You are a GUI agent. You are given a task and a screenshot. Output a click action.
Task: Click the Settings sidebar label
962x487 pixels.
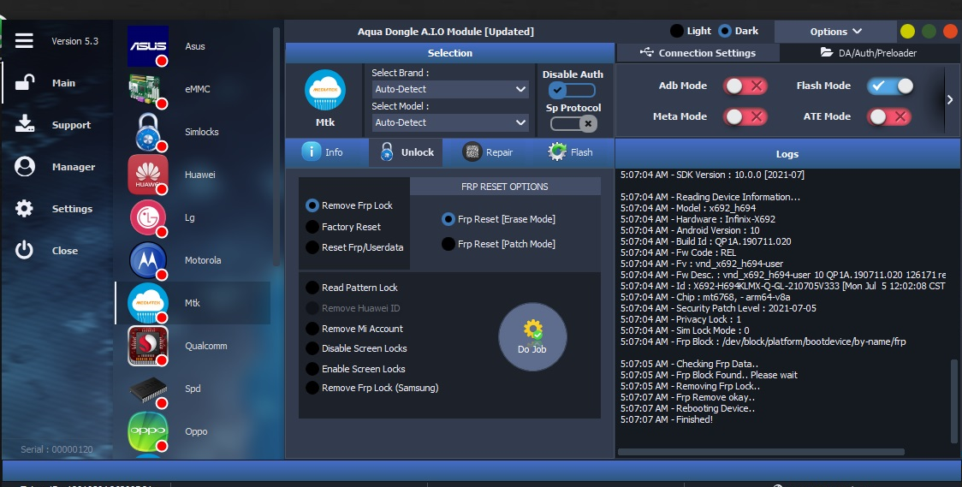point(72,209)
